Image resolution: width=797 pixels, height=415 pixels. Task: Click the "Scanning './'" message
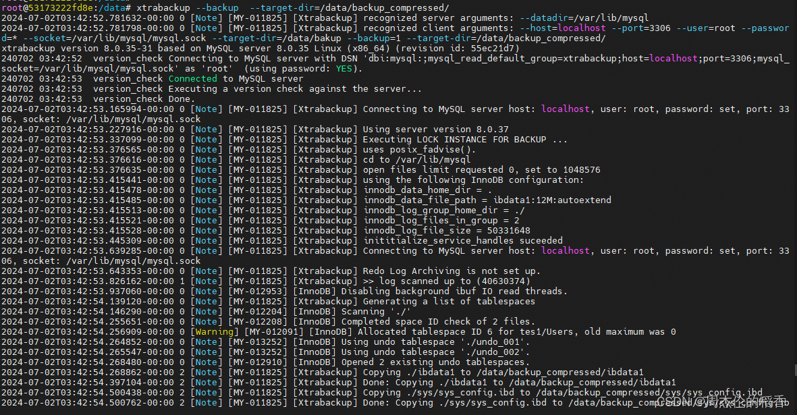click(x=376, y=313)
